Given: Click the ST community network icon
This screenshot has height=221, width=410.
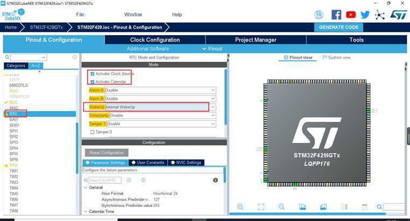Looking at the screenshot, I should [379, 15].
